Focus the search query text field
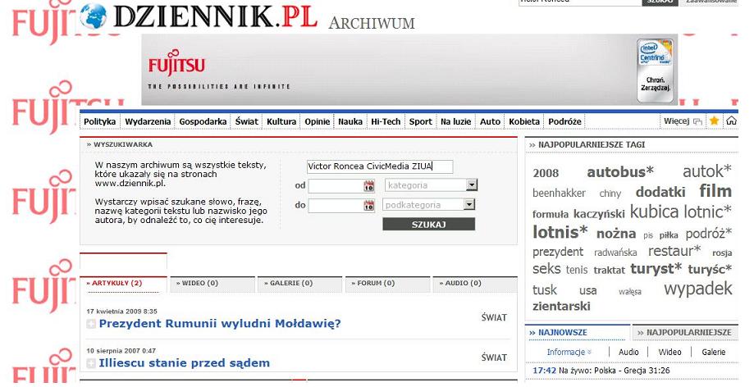 380,166
